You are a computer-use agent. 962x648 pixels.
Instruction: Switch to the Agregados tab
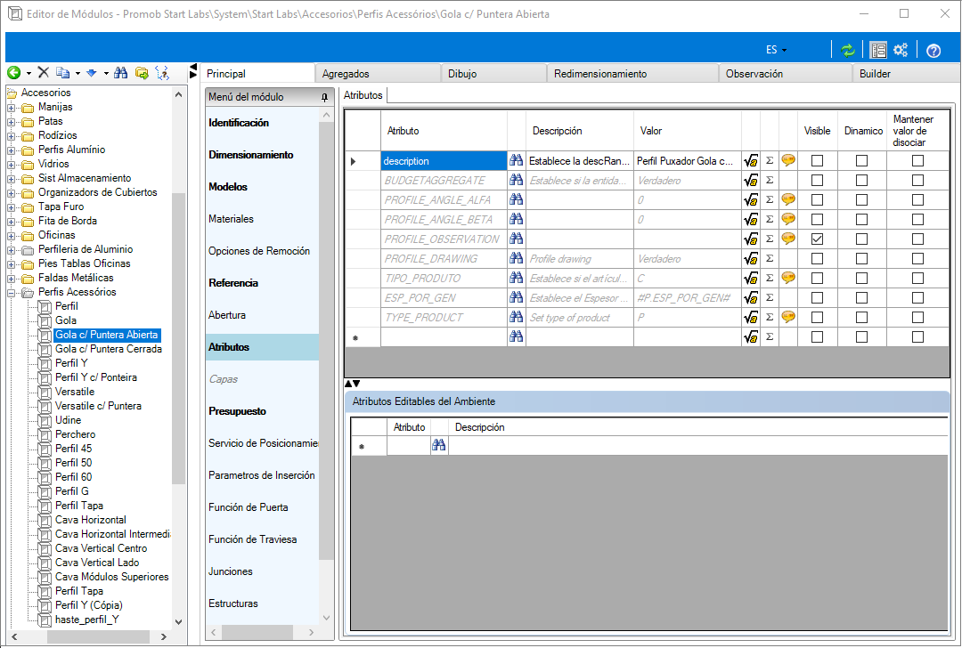click(378, 74)
